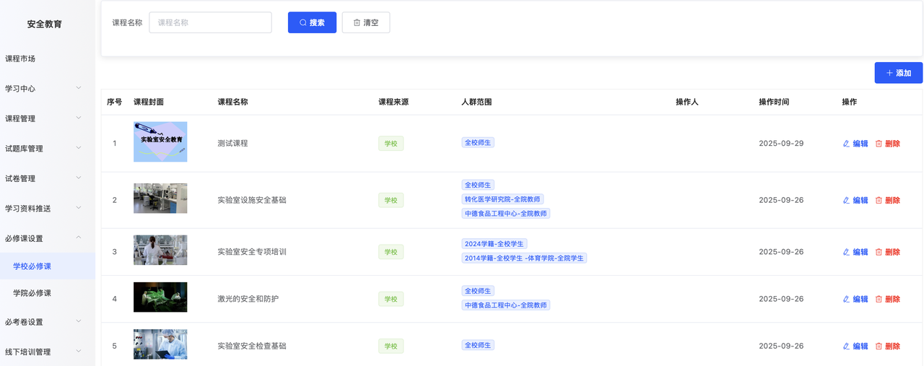Click edit pencil icon for 测试课程 row
Image resolution: width=924 pixels, height=366 pixels.
(847, 144)
